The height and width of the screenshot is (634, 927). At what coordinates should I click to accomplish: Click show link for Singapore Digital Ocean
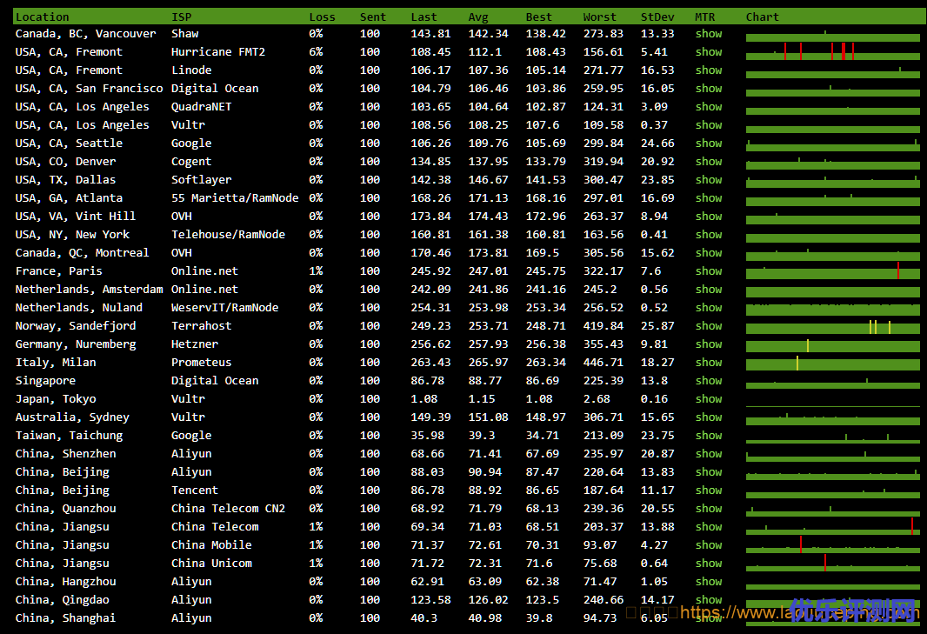[x=708, y=381]
